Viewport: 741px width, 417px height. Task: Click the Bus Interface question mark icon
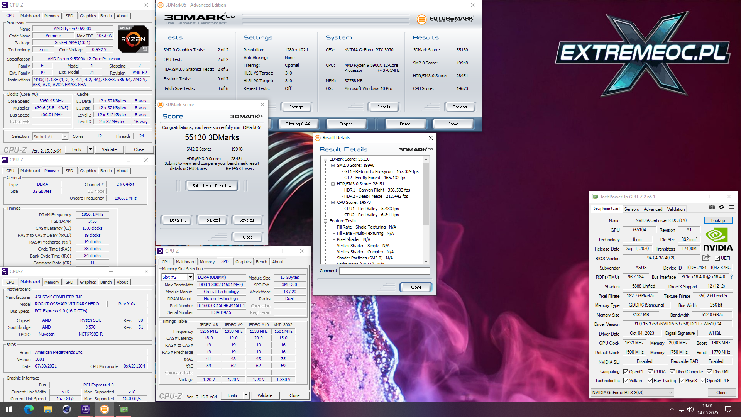(731, 277)
